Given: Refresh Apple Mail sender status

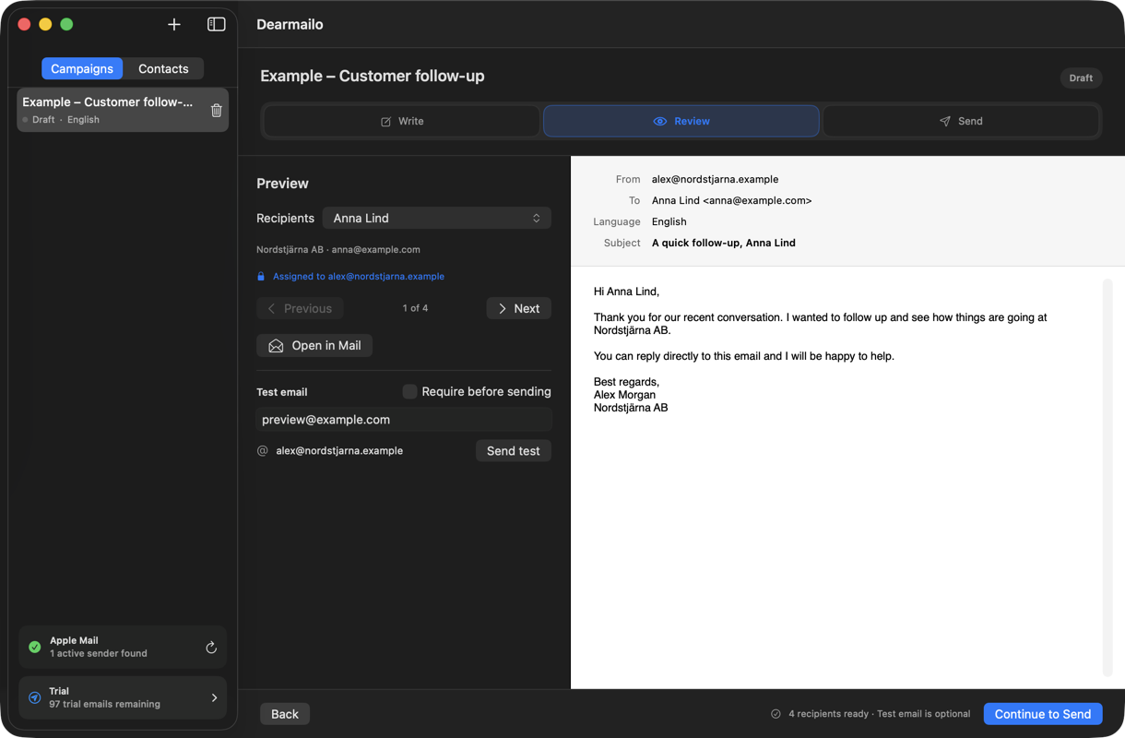Looking at the screenshot, I should pyautogui.click(x=211, y=648).
